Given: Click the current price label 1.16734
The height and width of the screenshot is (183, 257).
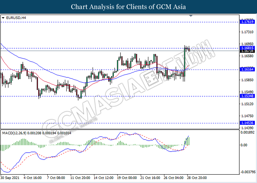Looking at the screenshot, I should [x=247, y=51].
